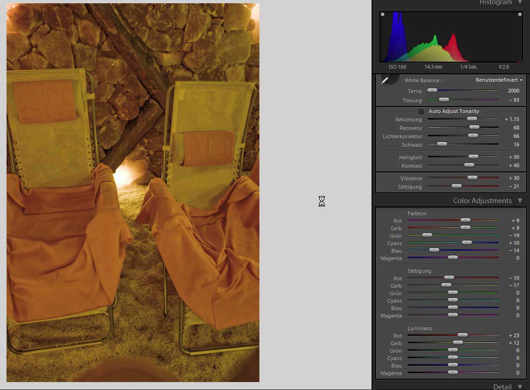Click the Belichtung value + 1.15
Viewport: 530px width, 390px height.
pos(512,120)
